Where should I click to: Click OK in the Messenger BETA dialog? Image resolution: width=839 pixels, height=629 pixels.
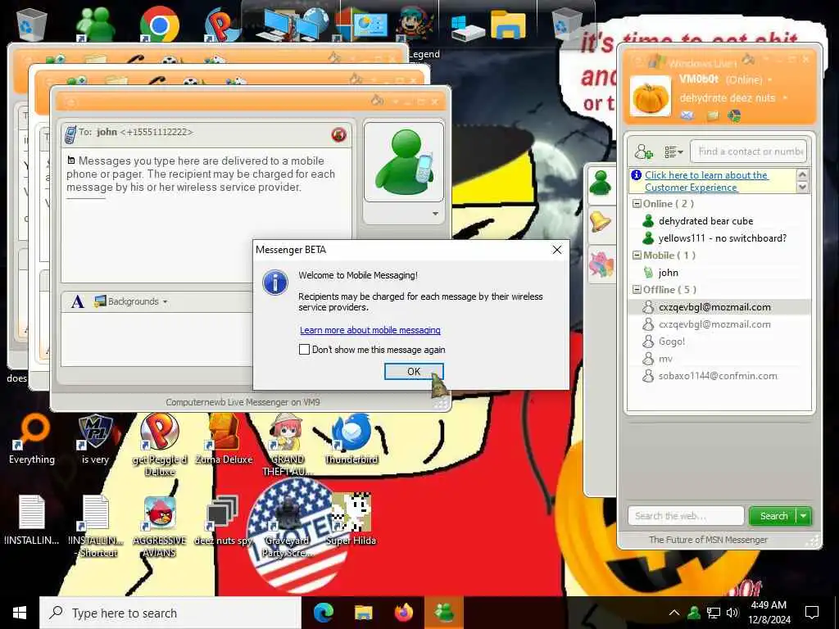pyautogui.click(x=414, y=371)
